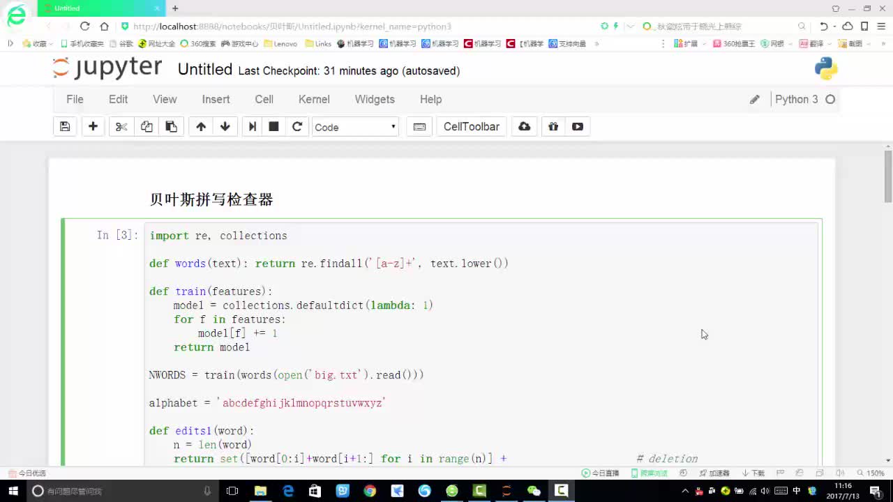
Task: Click the 下载 downloads status item
Action: [x=753, y=473]
